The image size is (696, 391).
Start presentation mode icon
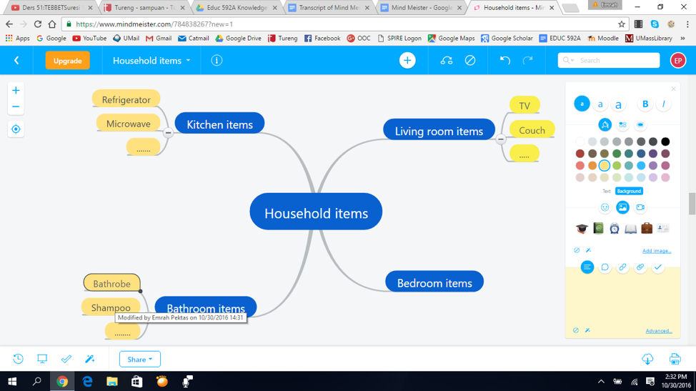tap(42, 359)
